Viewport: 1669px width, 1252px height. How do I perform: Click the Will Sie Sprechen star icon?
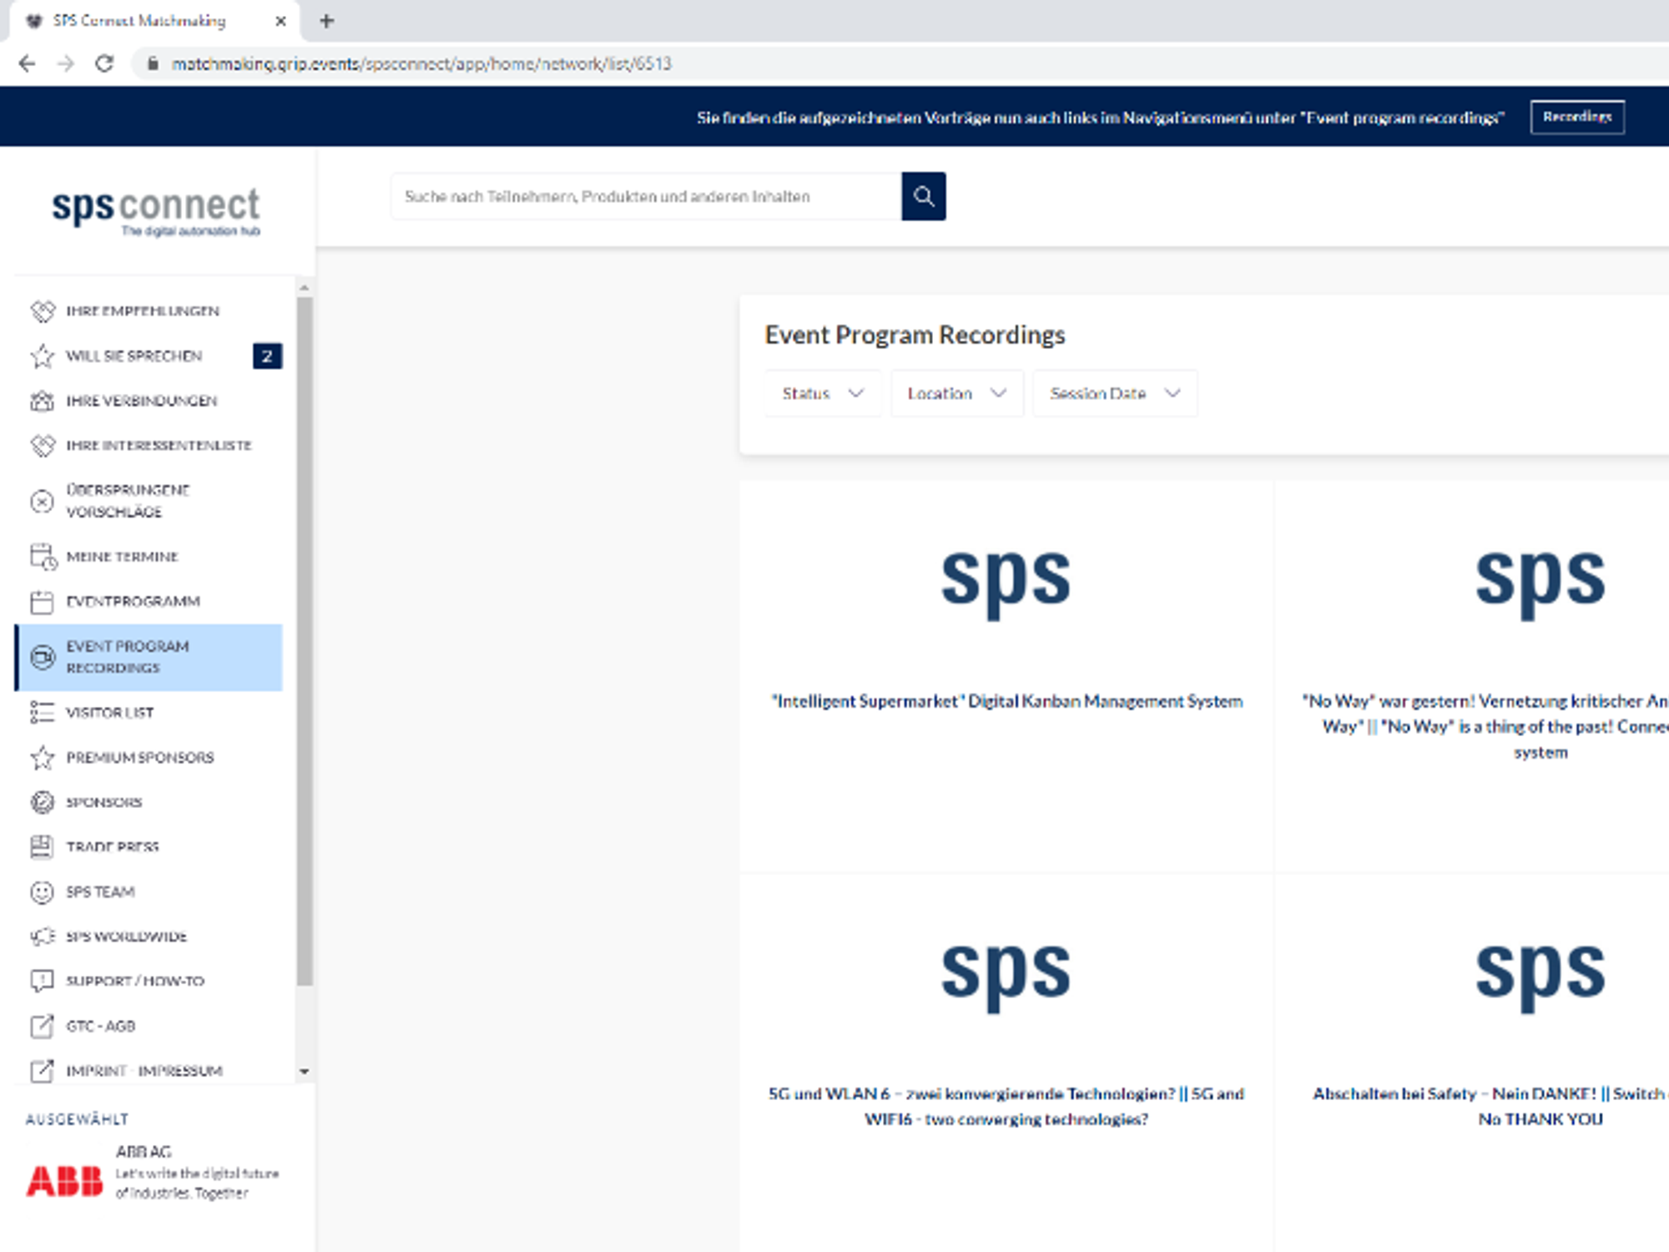pos(43,356)
